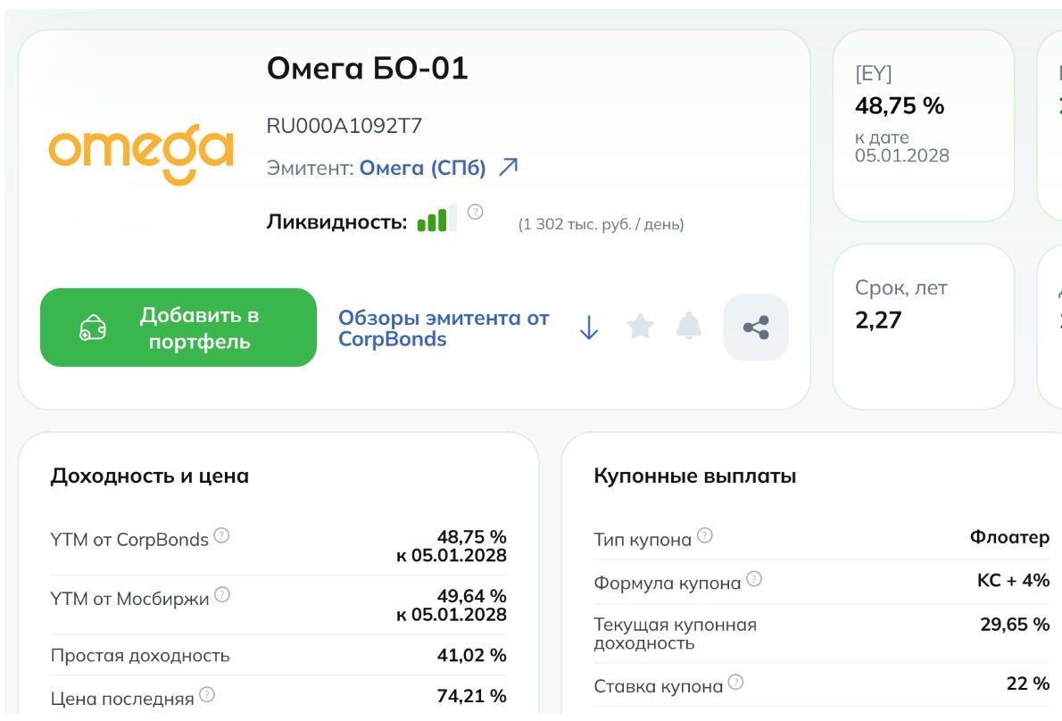Image resolution: width=1062 pixels, height=721 pixels.
Task: Show the Формула купона help tooltip
Action: [x=755, y=581]
